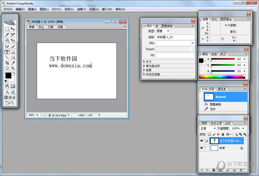
Task: Expand the 尺寸 section
Action: (x=144, y=62)
